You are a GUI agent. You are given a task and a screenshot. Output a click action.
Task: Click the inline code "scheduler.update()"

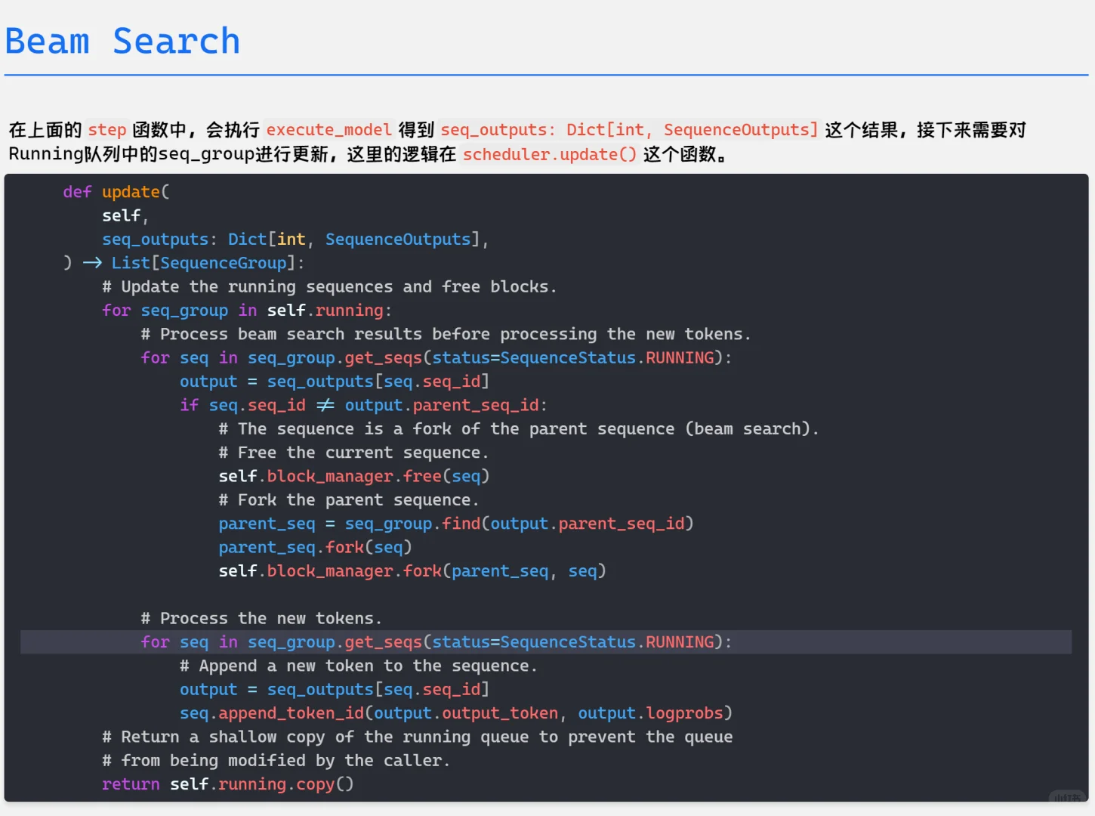(x=550, y=154)
